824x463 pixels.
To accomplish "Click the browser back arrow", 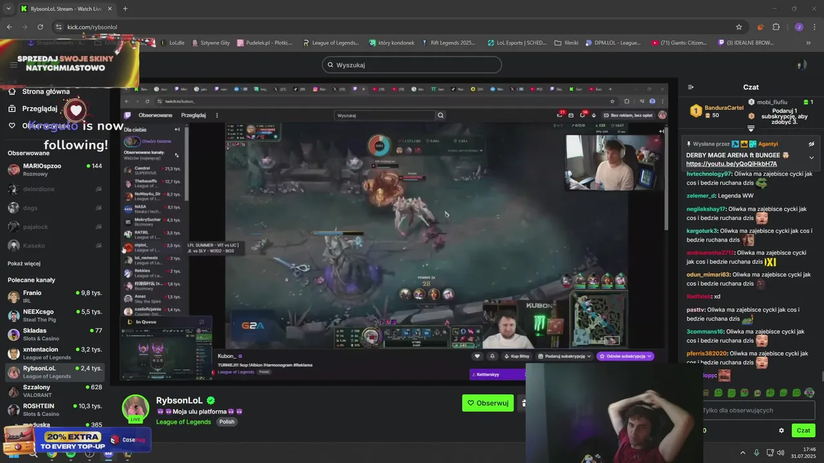I will coord(9,27).
